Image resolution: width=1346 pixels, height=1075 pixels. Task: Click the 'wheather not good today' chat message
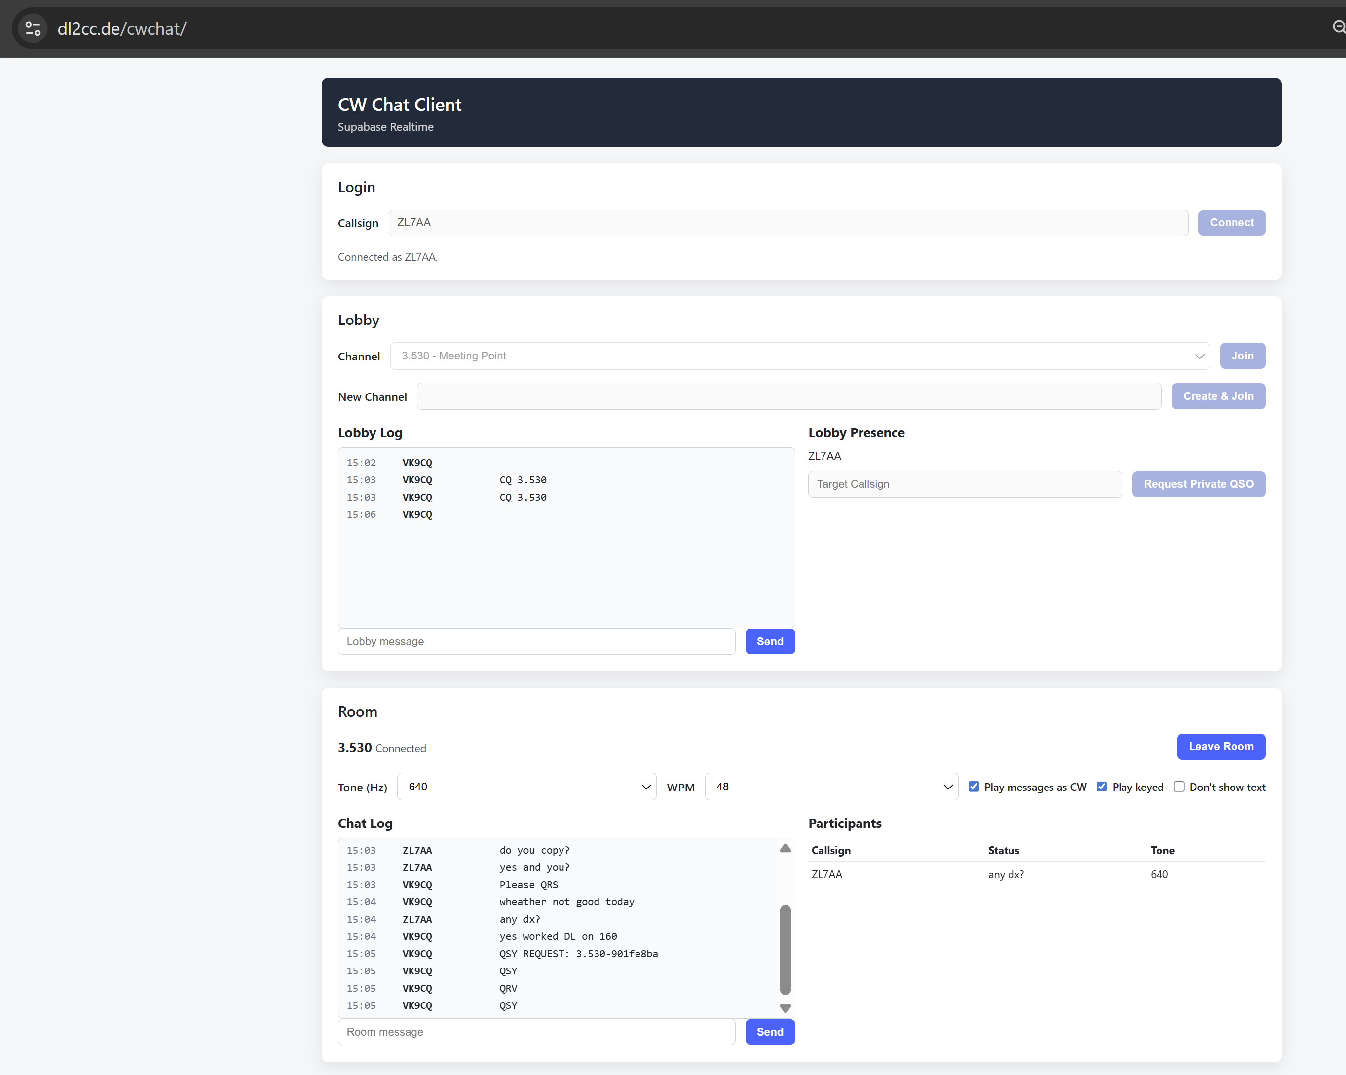(567, 902)
